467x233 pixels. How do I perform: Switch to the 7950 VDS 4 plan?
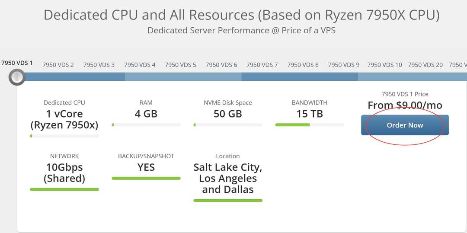140,65
